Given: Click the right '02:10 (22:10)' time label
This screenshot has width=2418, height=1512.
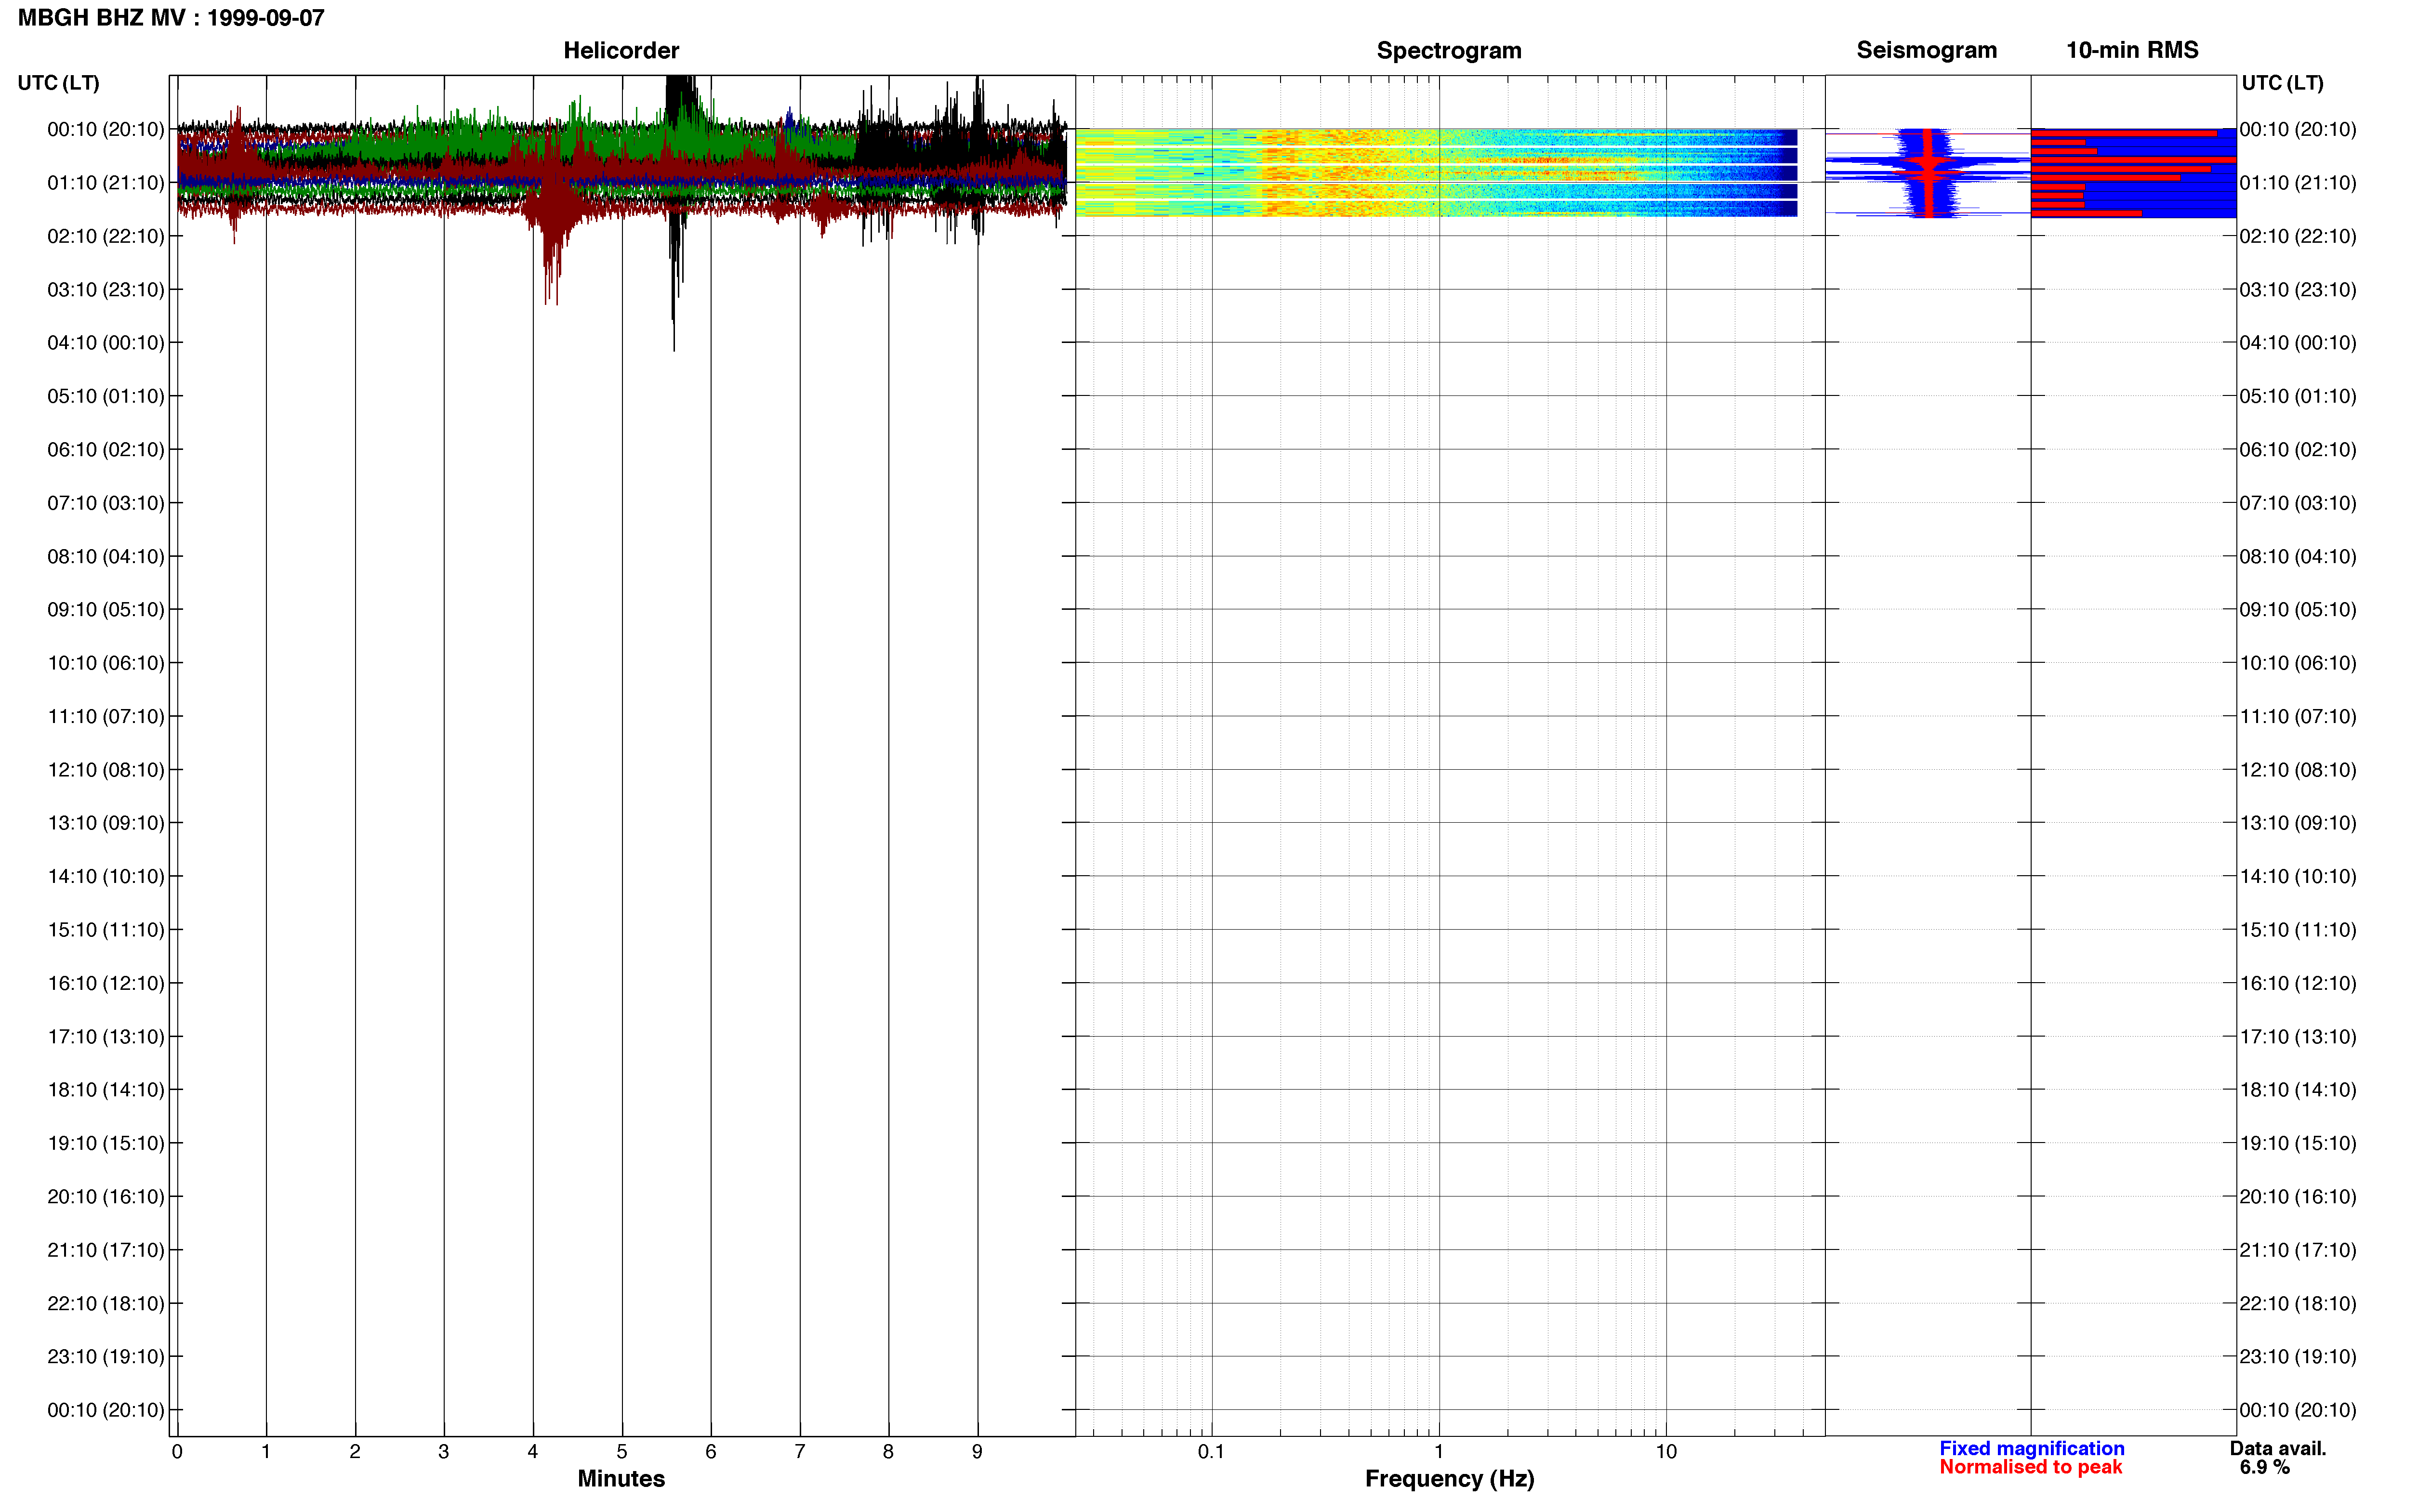Looking at the screenshot, I should 2298,236.
